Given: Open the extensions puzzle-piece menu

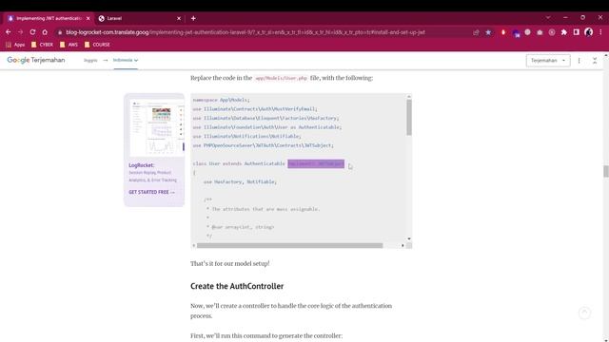Looking at the screenshot, I should (564, 32).
